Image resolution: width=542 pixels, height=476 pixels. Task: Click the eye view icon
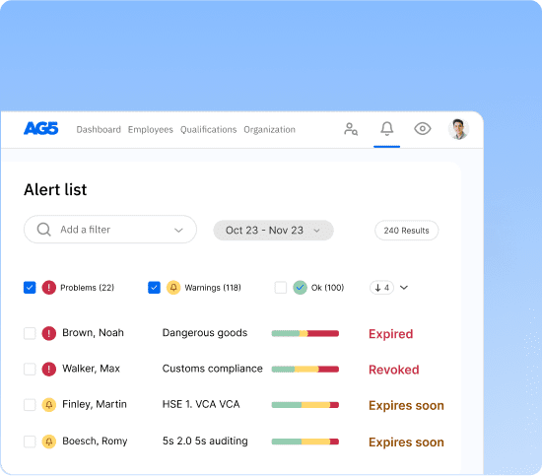pos(423,129)
